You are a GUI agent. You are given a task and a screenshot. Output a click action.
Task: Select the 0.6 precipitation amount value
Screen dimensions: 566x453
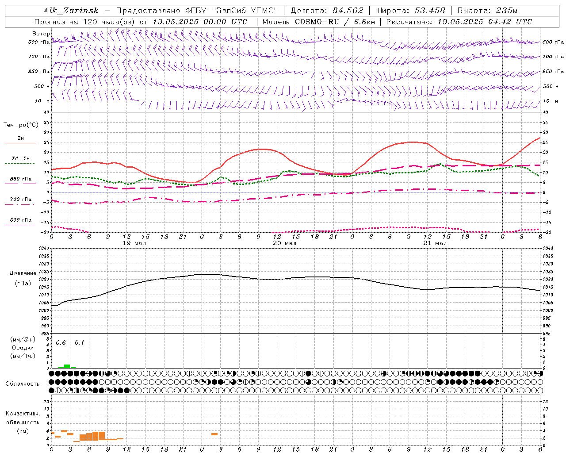point(61,343)
